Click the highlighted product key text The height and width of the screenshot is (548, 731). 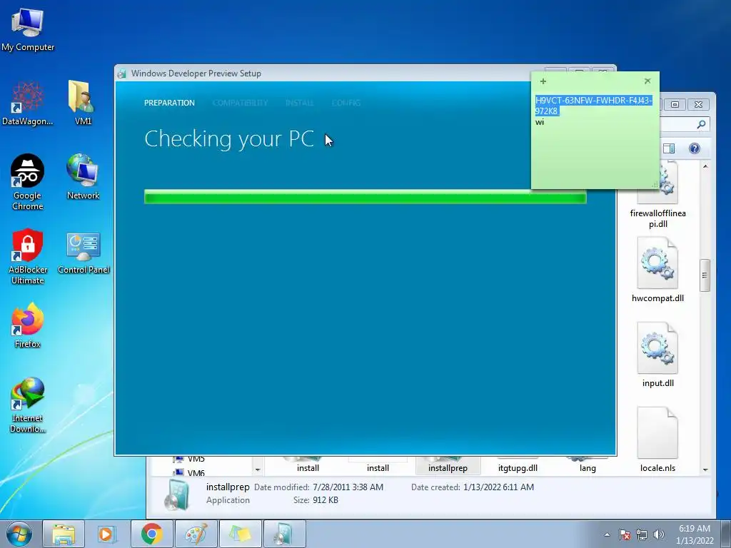point(593,106)
